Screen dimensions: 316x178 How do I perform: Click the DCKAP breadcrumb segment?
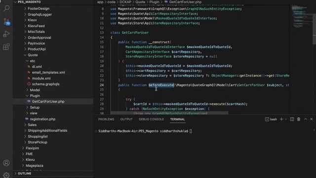125,2
